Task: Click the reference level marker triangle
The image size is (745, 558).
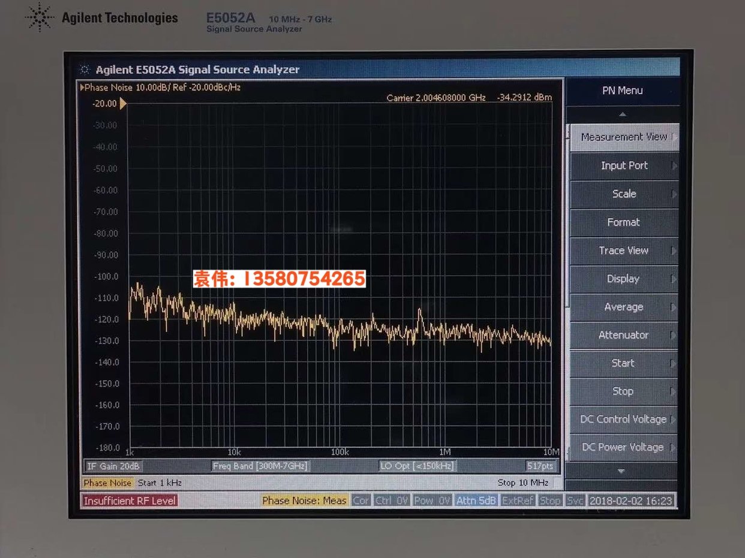Action: coord(123,103)
